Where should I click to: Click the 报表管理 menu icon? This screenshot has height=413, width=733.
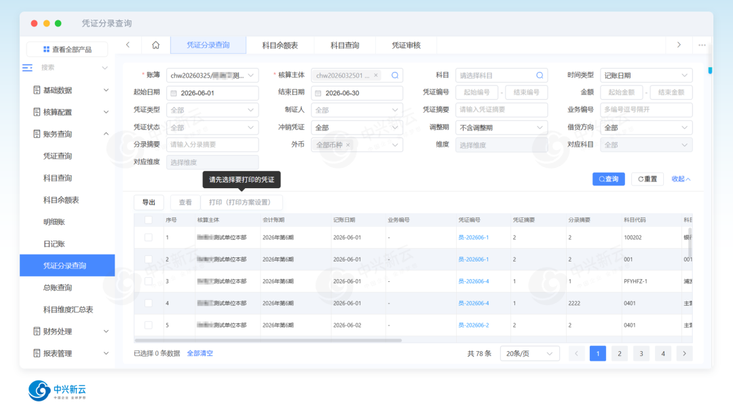pos(37,353)
